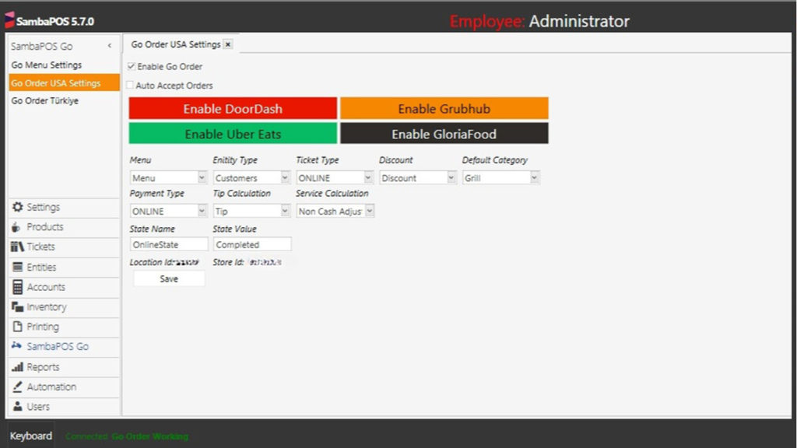
Task: Tick the Auto Accept Orders checkbox
Action: (130, 86)
